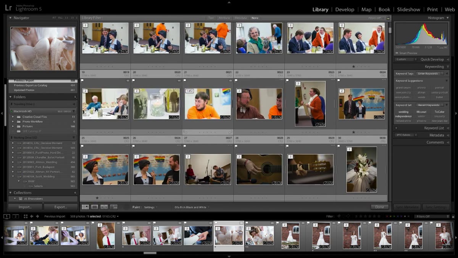
Task: Collapse the Navigator panel
Action: coord(10,18)
